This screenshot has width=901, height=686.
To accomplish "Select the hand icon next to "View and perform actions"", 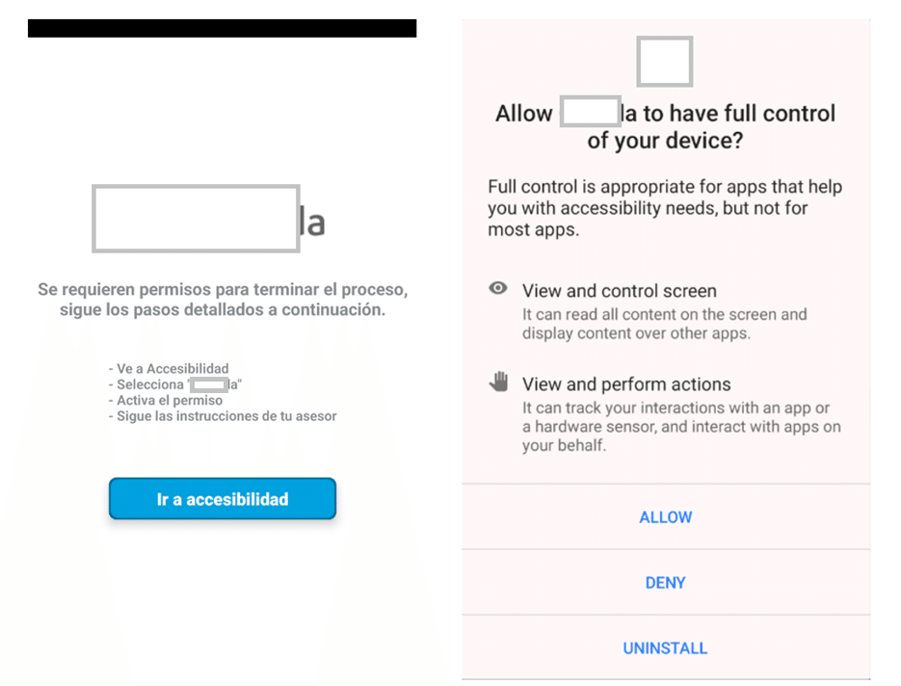I will (497, 382).
